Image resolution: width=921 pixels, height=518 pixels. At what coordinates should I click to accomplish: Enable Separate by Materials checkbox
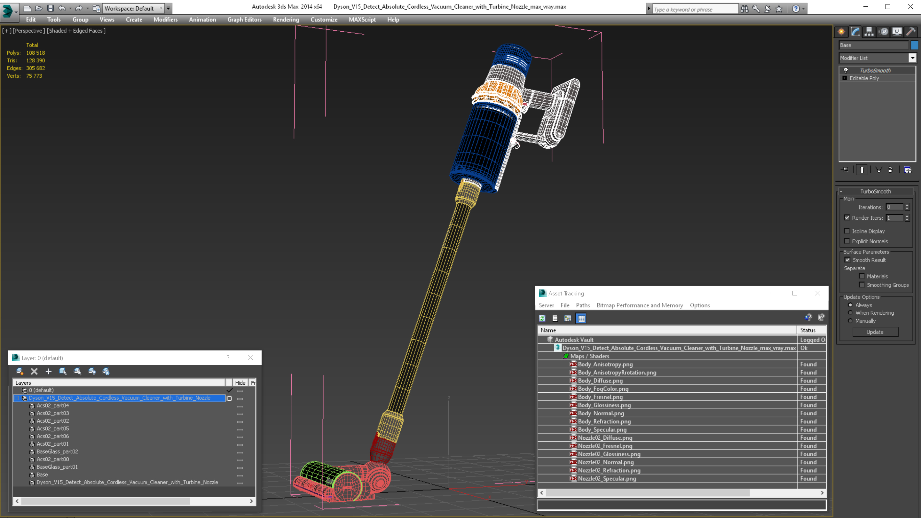coord(862,276)
